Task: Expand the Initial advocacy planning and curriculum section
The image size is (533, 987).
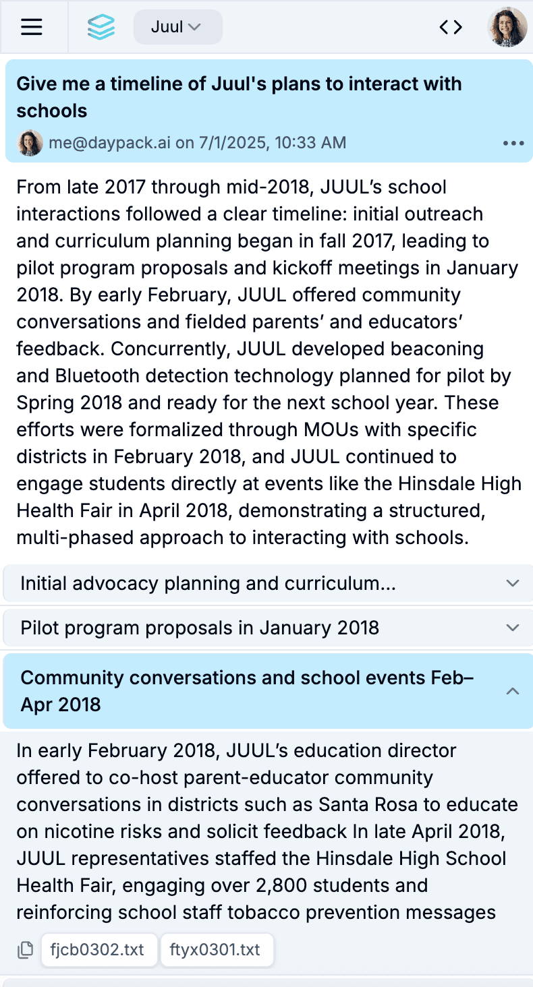Action: point(208,583)
